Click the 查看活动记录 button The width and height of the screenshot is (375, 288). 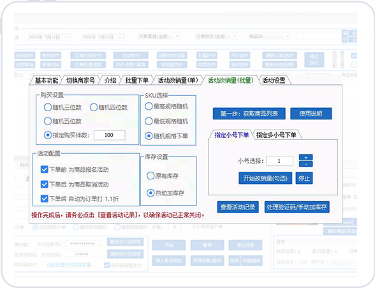tap(238, 207)
